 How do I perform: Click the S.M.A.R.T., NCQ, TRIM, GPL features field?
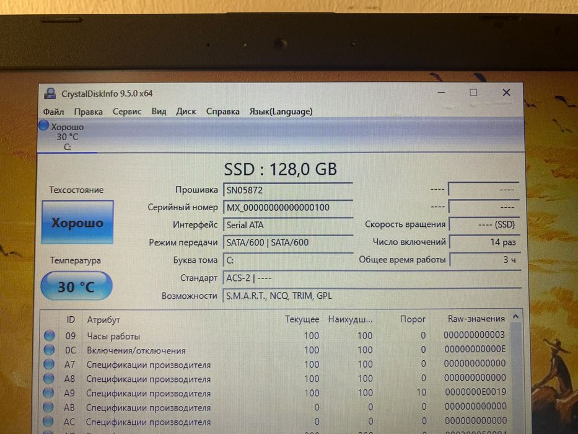point(372,296)
